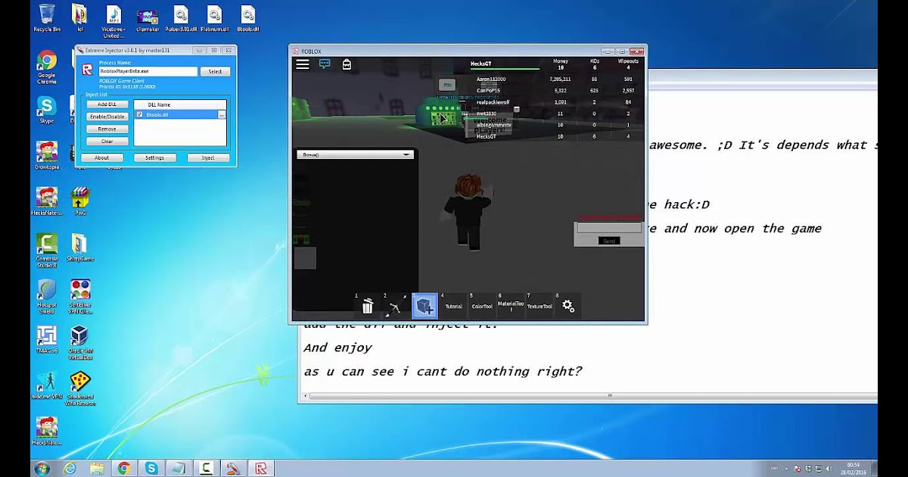Open the Hotspot Shield shortcut
Viewport: 908px width, 477px height.
pyautogui.click(x=47, y=296)
